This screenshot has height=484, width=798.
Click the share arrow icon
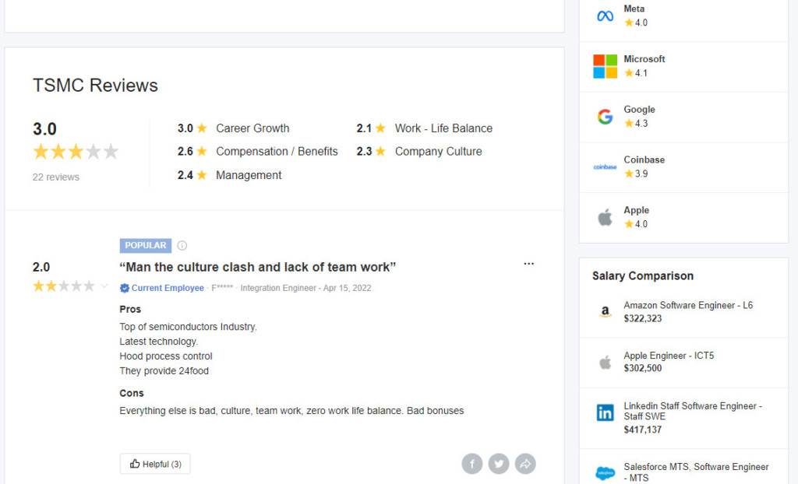click(525, 464)
